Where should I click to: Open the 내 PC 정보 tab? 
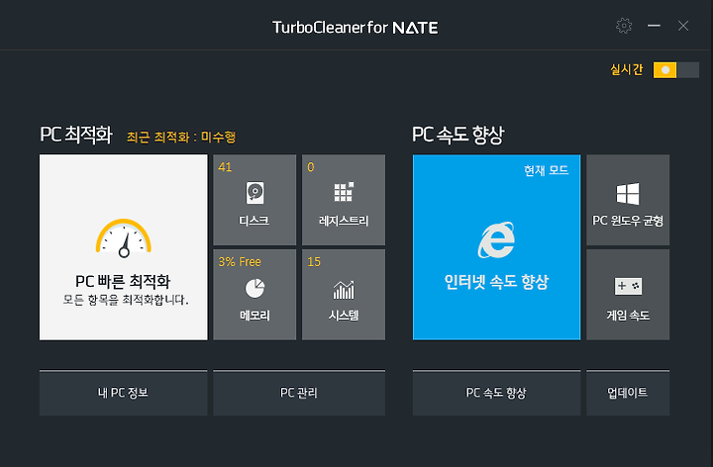pos(123,393)
